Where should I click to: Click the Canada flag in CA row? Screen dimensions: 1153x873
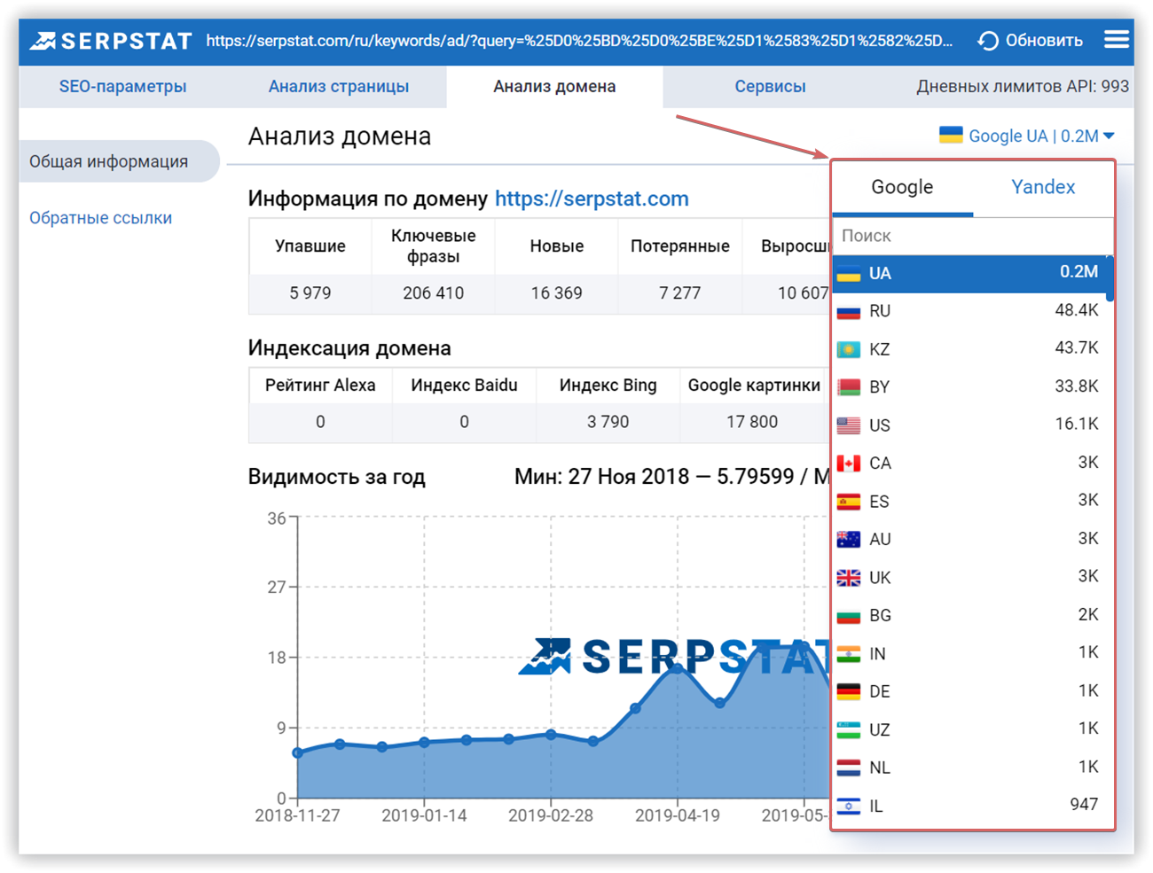click(849, 464)
